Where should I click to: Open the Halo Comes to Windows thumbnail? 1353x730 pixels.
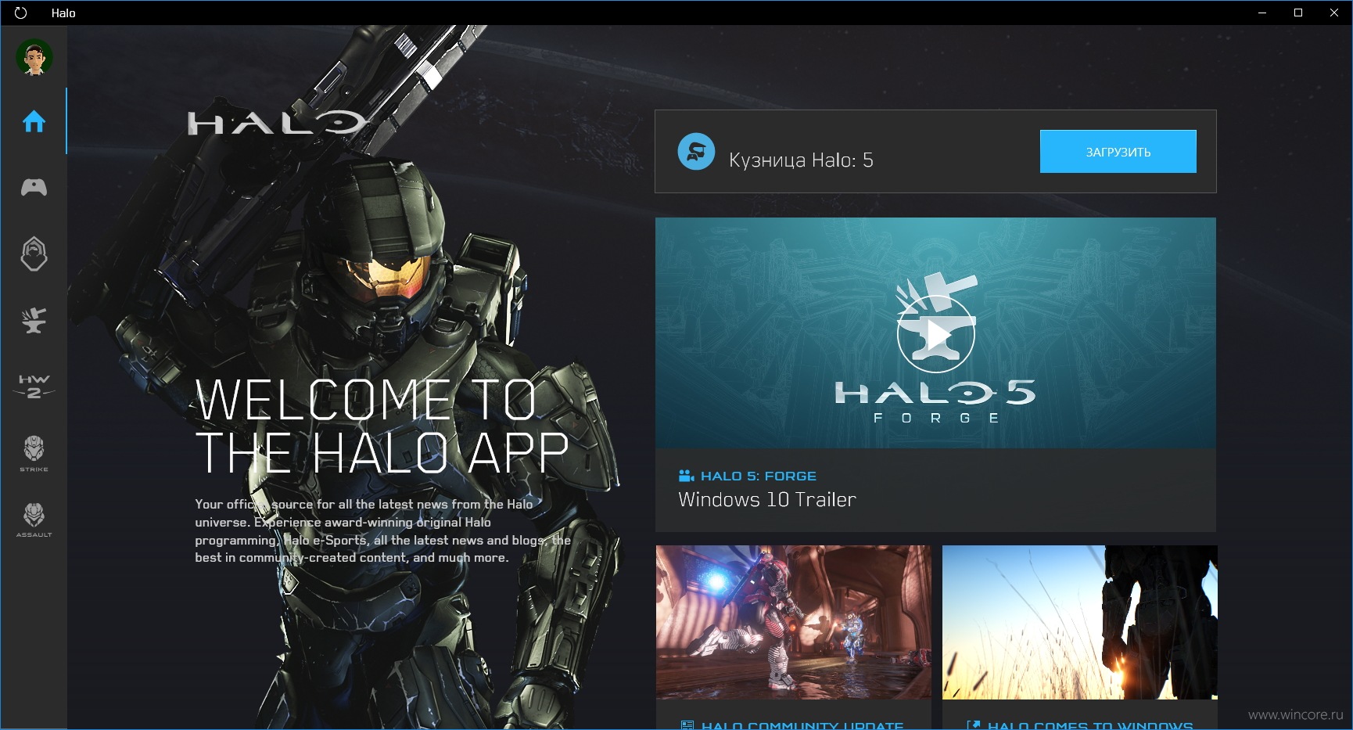coord(1080,622)
